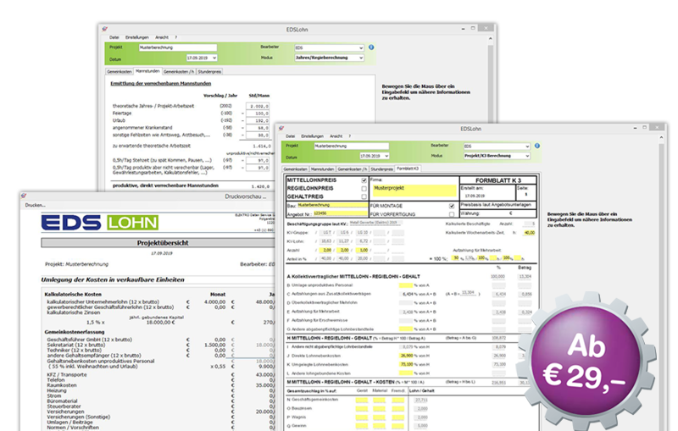
Task: Enable the GEHALTPREIS checkbox
Action: tap(364, 196)
